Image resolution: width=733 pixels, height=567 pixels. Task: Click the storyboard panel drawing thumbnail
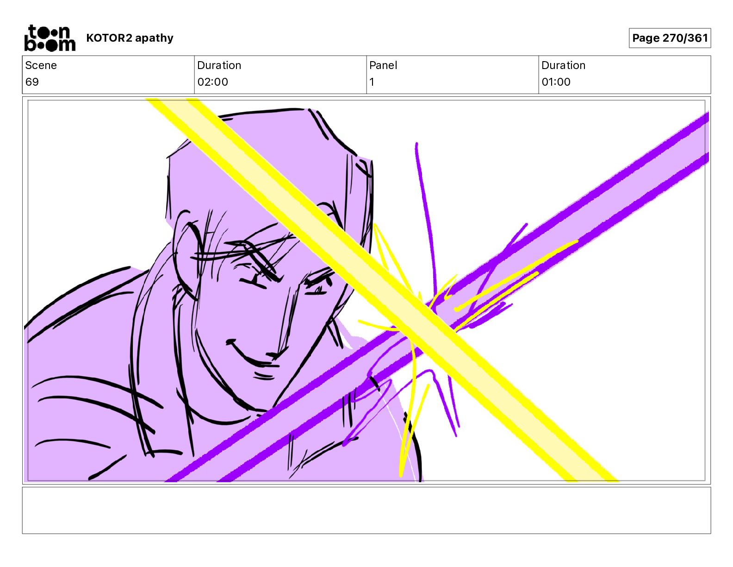tap(366, 290)
